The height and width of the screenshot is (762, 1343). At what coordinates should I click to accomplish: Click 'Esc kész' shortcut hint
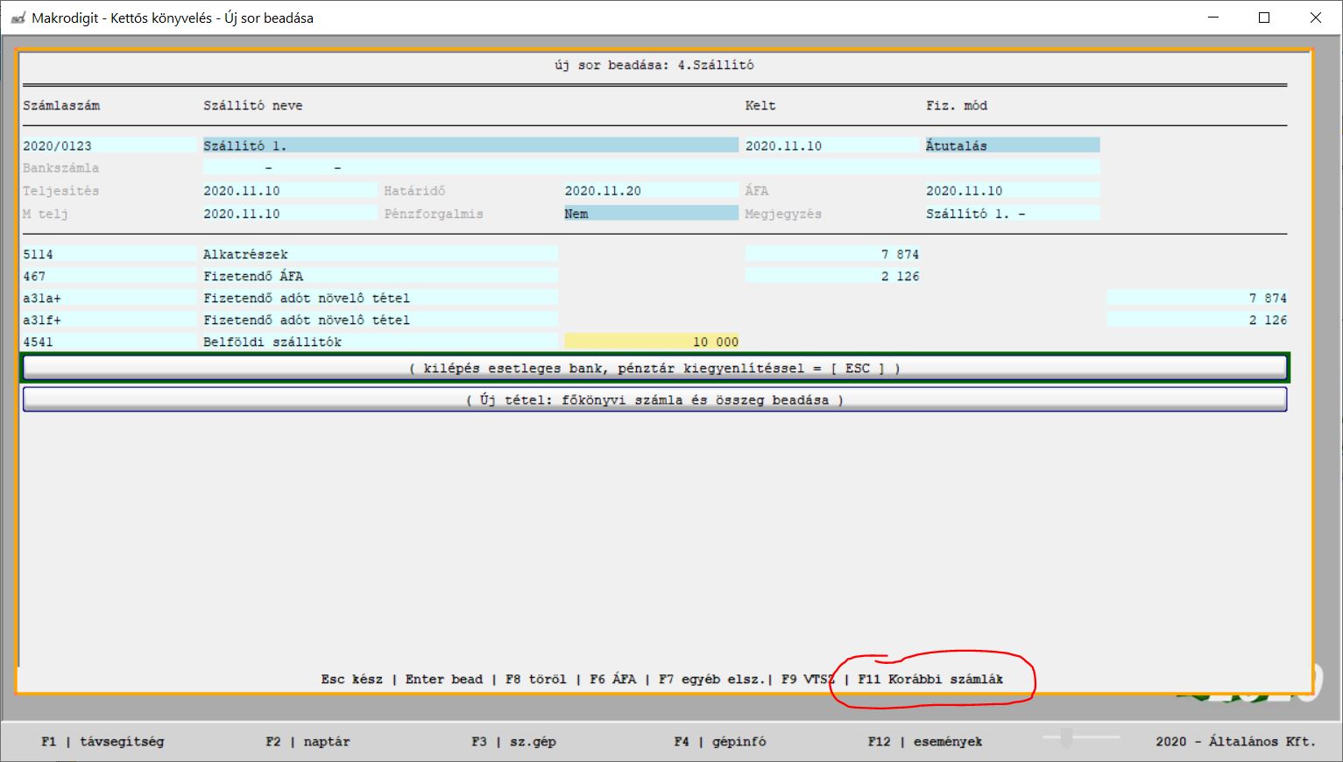point(351,679)
